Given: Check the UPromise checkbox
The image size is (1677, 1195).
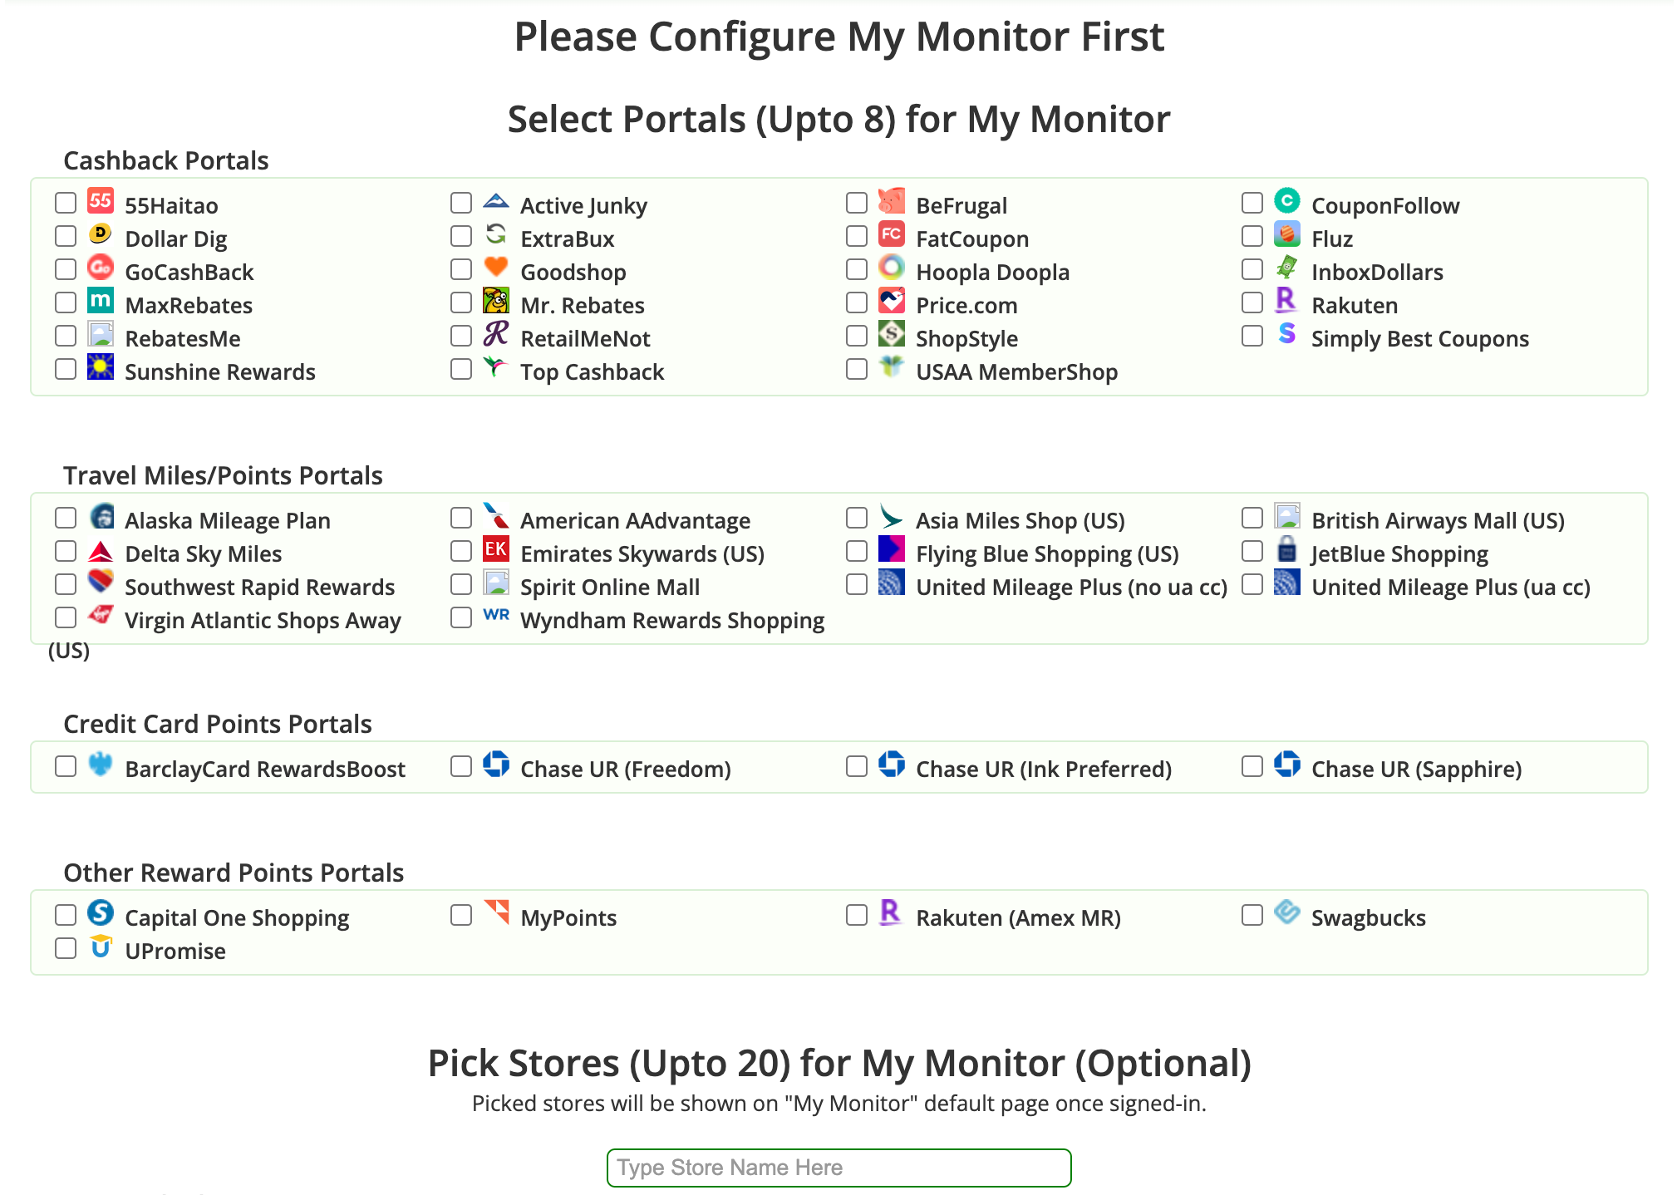Looking at the screenshot, I should (x=66, y=948).
